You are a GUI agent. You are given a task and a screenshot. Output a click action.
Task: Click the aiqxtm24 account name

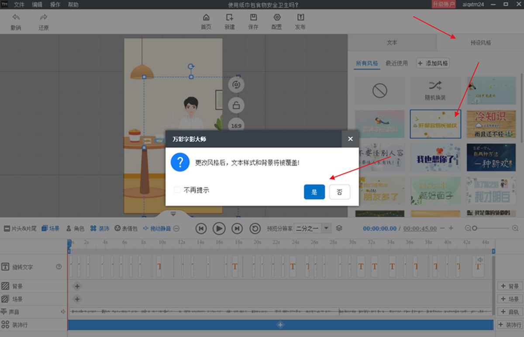coord(472,4)
